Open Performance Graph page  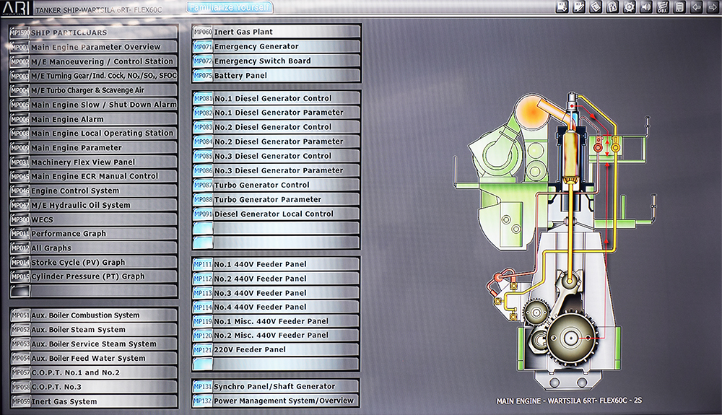(x=93, y=233)
